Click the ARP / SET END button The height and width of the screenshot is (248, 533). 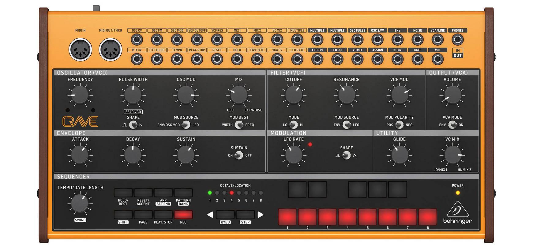[163, 193]
